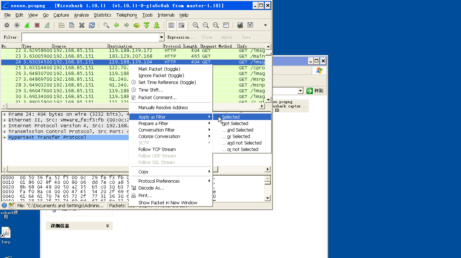Save this capture file toolbar icon
461x258 pixels.
click(x=72, y=25)
